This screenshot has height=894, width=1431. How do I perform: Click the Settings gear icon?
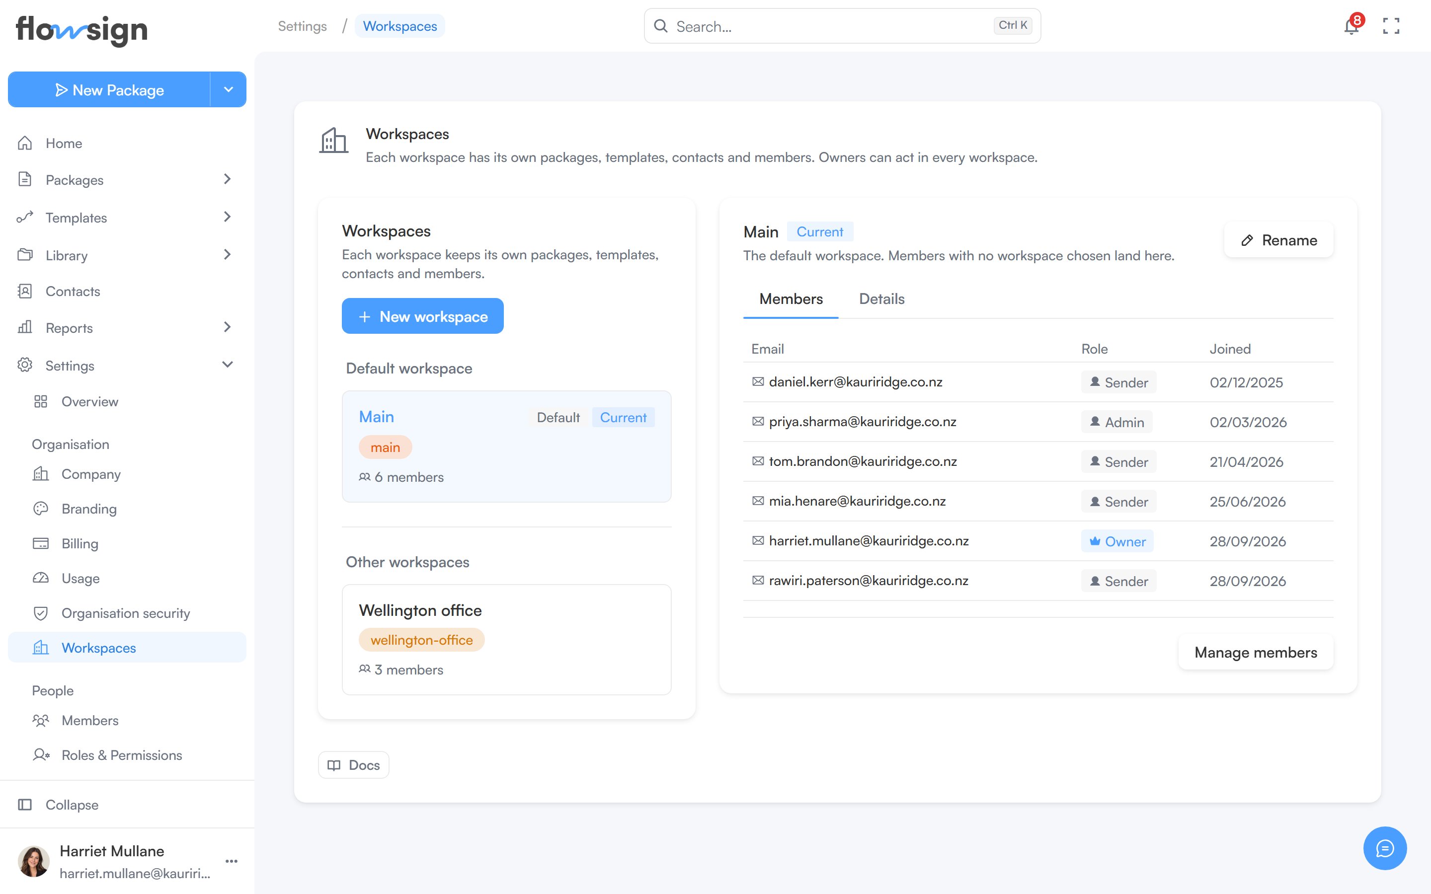[x=25, y=365]
